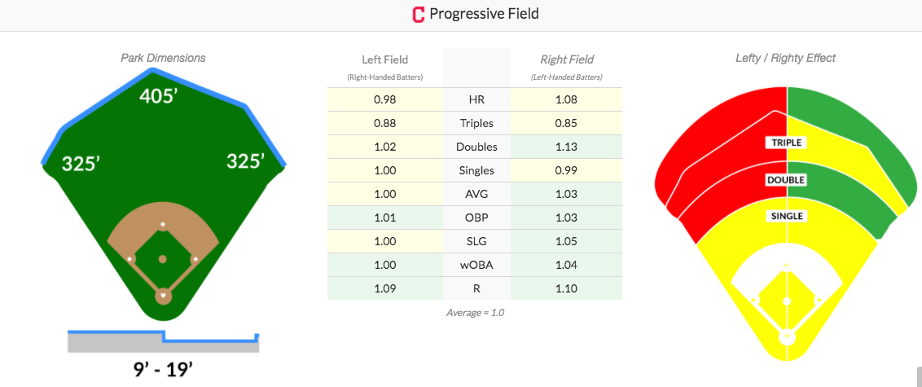Click the page scrollbar thumb at the bottom right

click(919, 376)
